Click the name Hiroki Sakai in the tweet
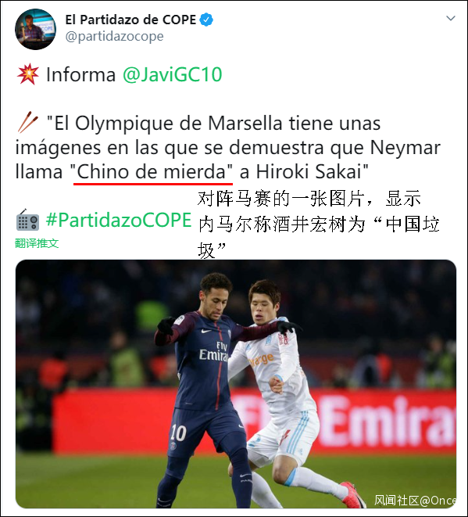468x517 pixels. [309, 172]
